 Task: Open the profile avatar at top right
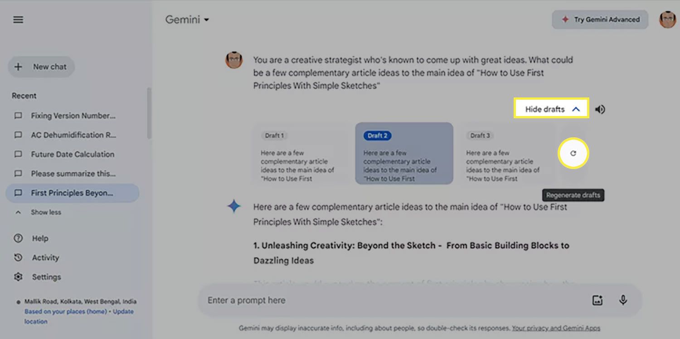667,19
